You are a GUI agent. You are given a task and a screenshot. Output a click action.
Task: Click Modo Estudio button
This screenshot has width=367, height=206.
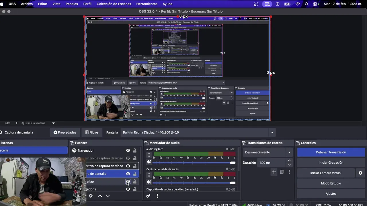point(331,183)
